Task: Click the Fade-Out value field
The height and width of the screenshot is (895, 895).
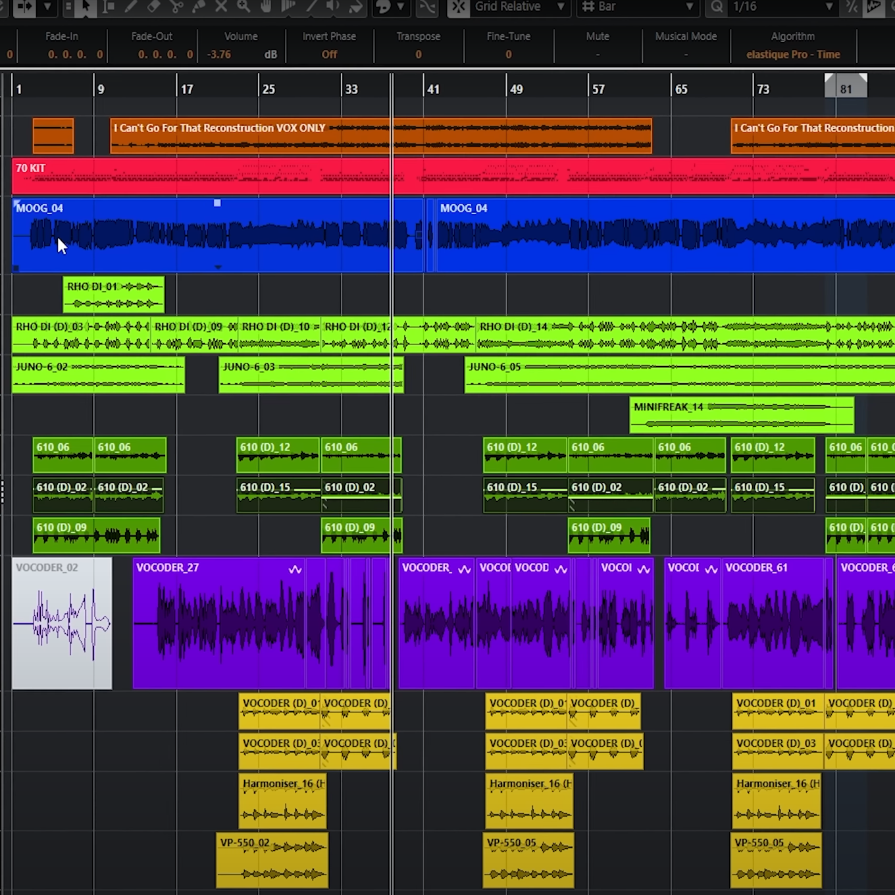Action: click(x=165, y=55)
